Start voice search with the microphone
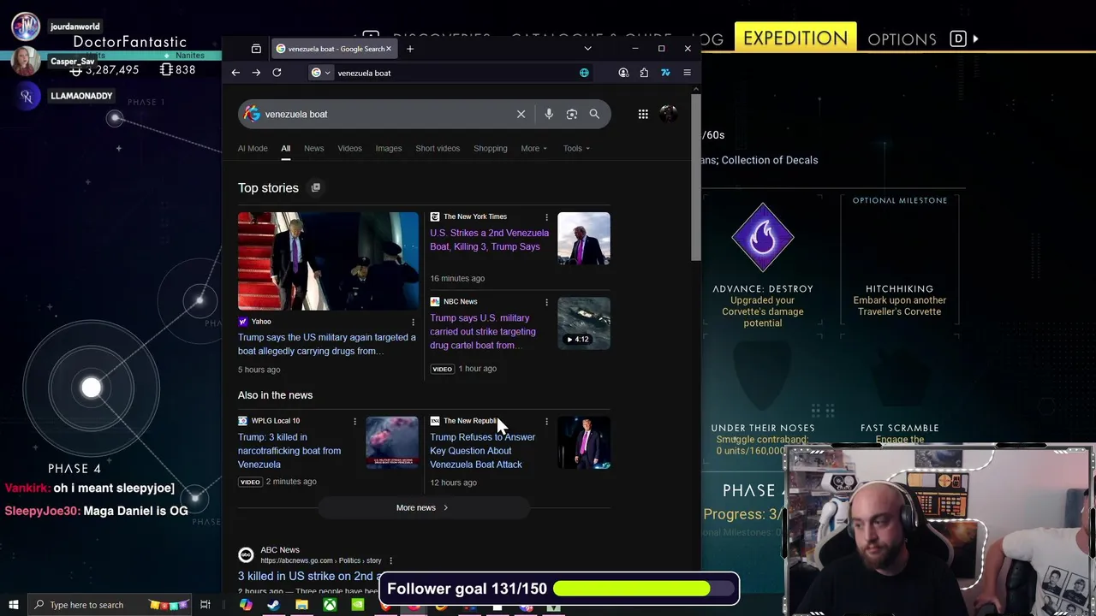This screenshot has height=616, width=1096. (x=549, y=114)
